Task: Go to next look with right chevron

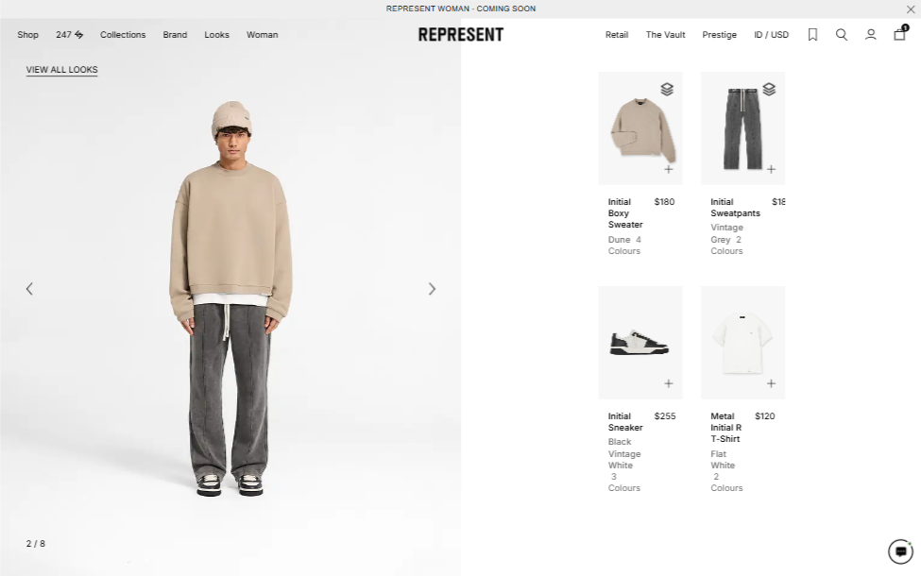Action: coord(432,289)
